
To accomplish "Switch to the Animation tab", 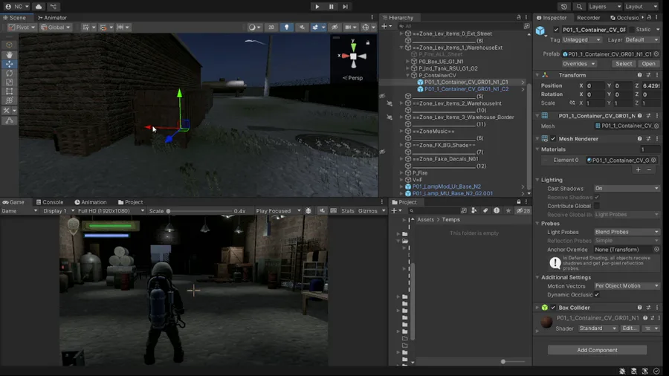I will (x=91, y=202).
